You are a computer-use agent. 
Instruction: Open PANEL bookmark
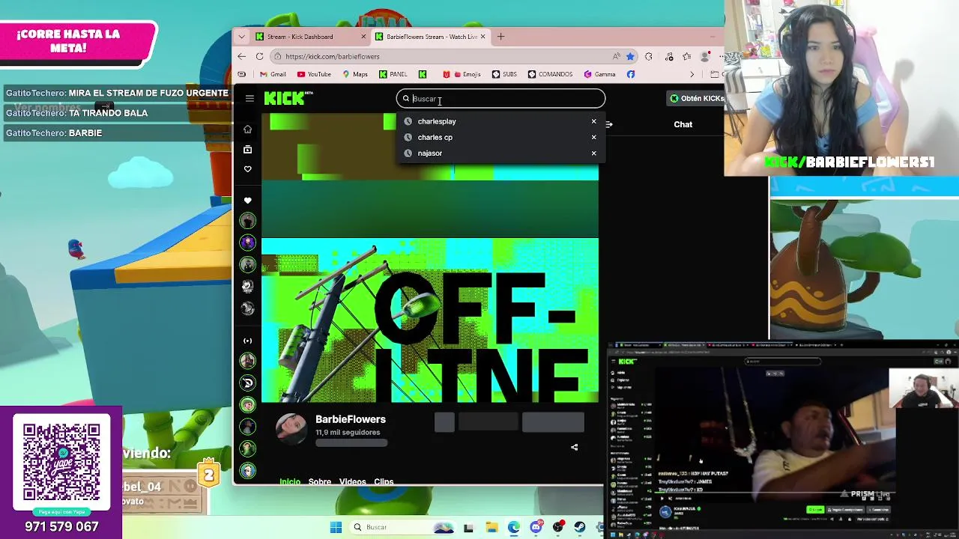pos(393,74)
